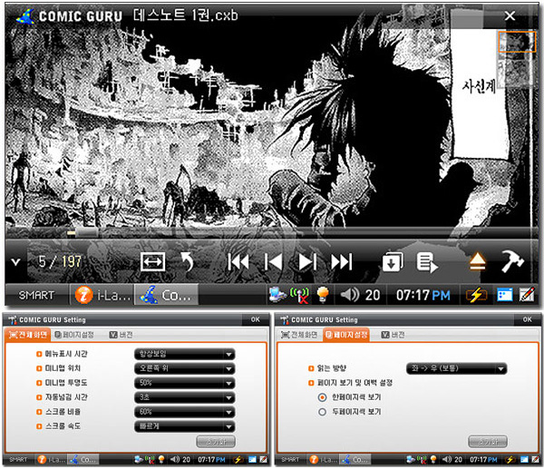Select the 한페이지씩 보기 radio option

322,397
